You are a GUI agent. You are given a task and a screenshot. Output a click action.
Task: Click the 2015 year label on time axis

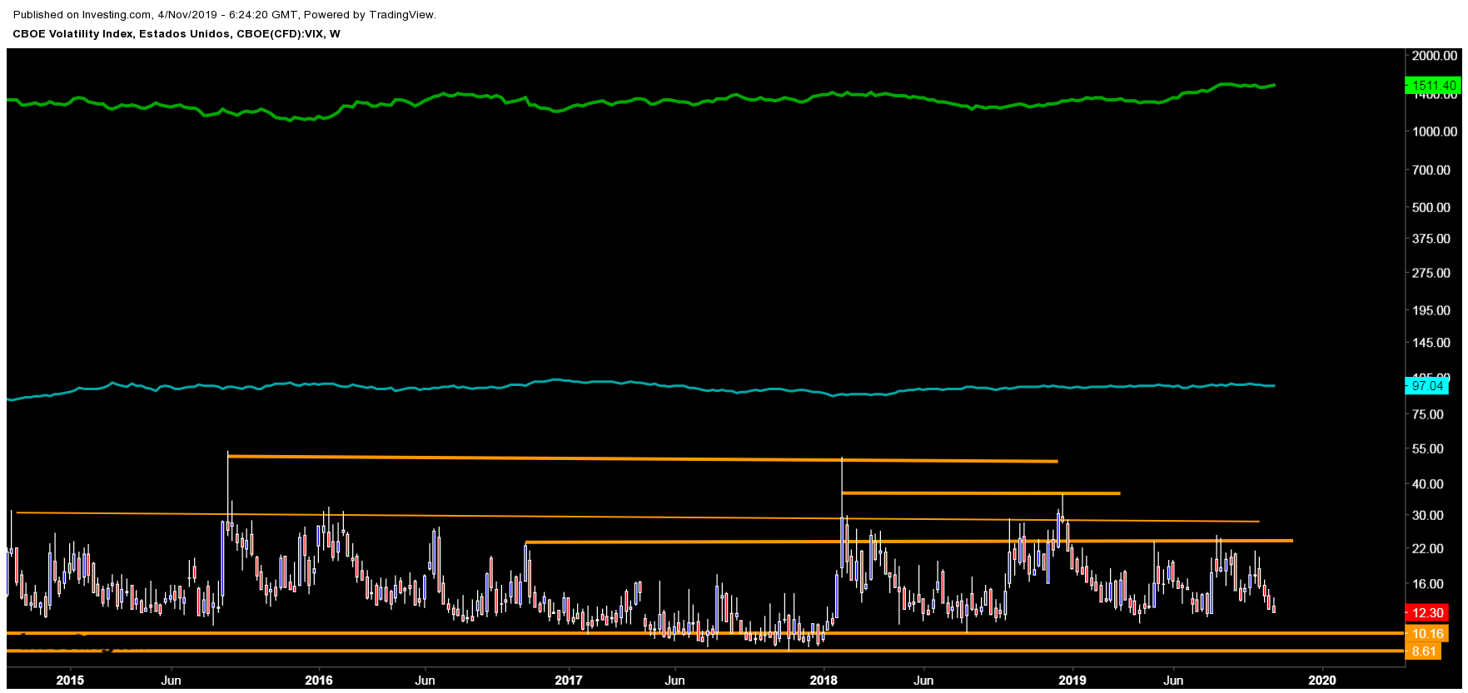point(70,681)
